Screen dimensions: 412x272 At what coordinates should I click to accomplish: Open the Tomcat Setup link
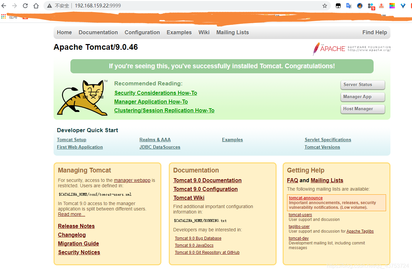tap(71, 140)
